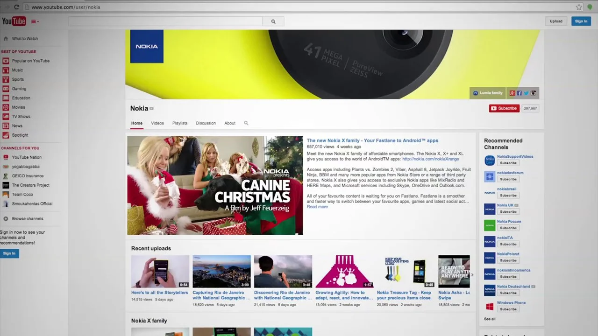Click See all recommended channels

tap(490, 319)
